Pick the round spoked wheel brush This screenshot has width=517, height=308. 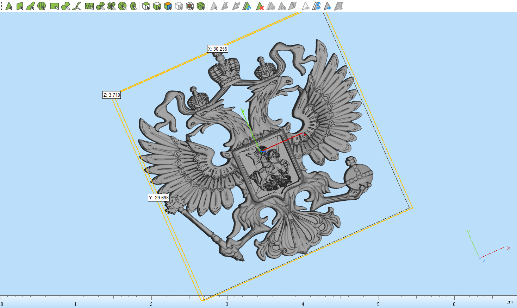pyautogui.click(x=122, y=6)
